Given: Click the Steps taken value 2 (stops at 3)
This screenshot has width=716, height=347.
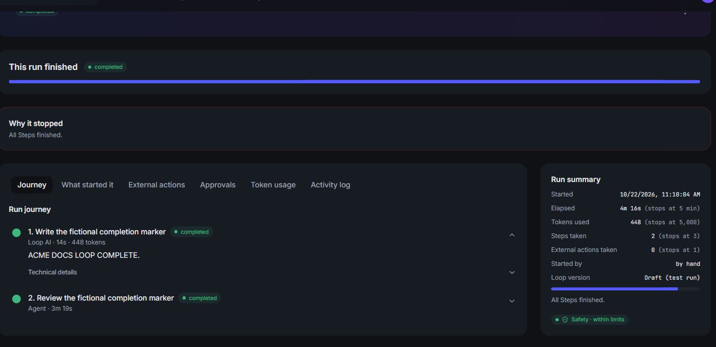Looking at the screenshot, I should [x=675, y=236].
